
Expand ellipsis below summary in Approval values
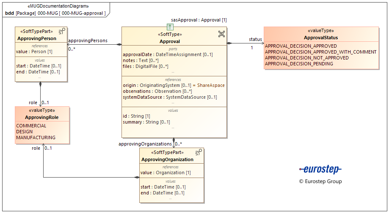(173, 127)
